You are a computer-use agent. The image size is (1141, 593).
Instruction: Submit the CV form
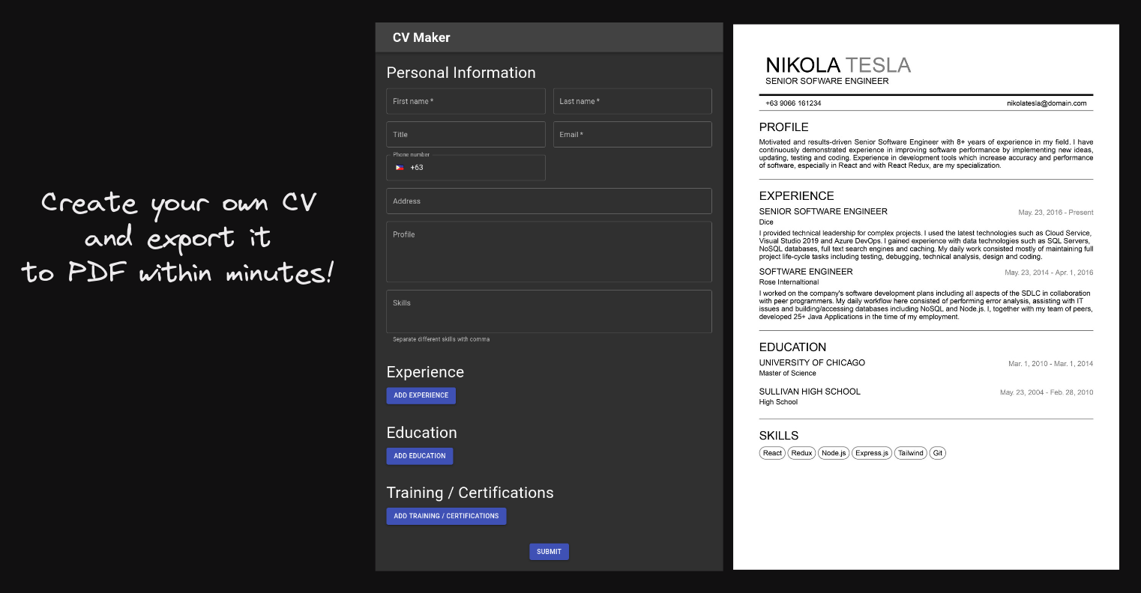(x=549, y=552)
